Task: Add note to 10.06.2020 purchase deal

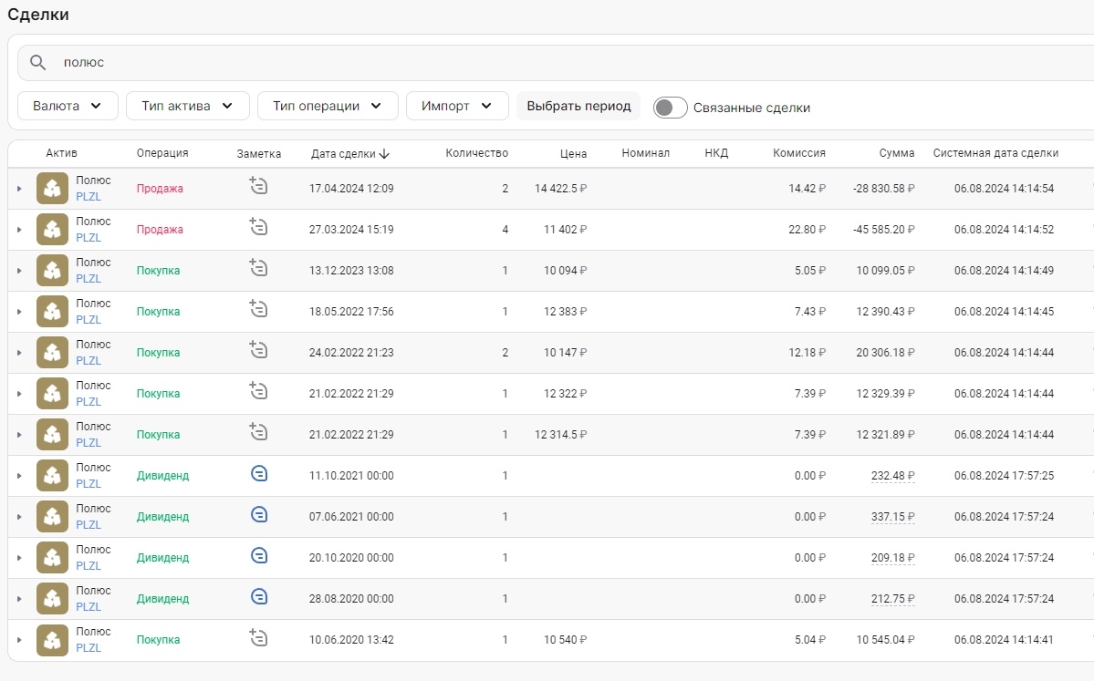Action: pos(258,638)
